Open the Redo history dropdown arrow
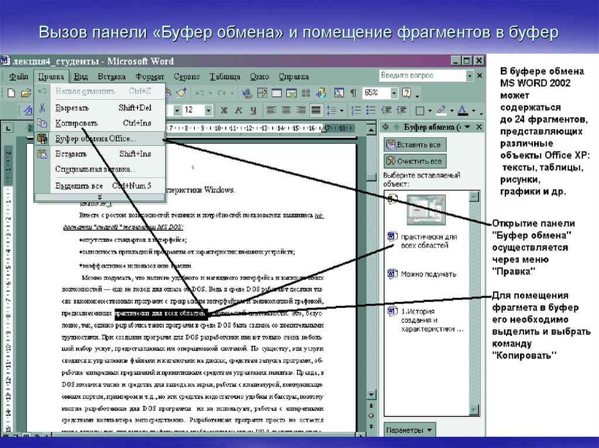Image resolution: width=599 pixels, height=448 pixels. click(x=232, y=93)
